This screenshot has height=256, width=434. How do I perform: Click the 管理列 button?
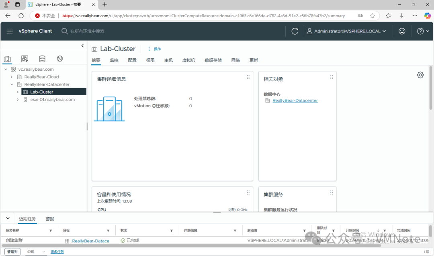[x=12, y=252]
